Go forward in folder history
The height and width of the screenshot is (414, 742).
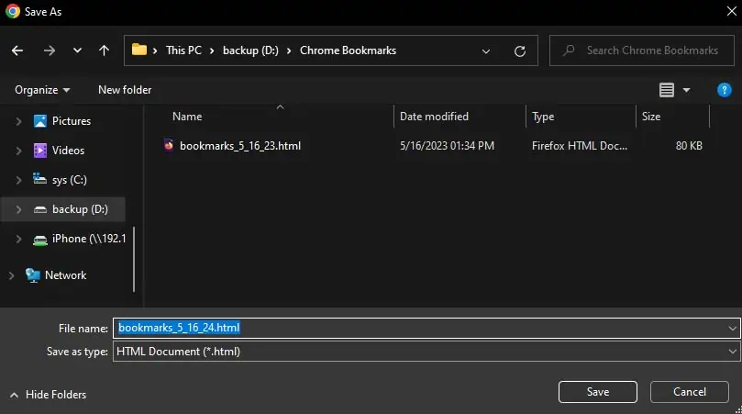pyautogui.click(x=50, y=50)
